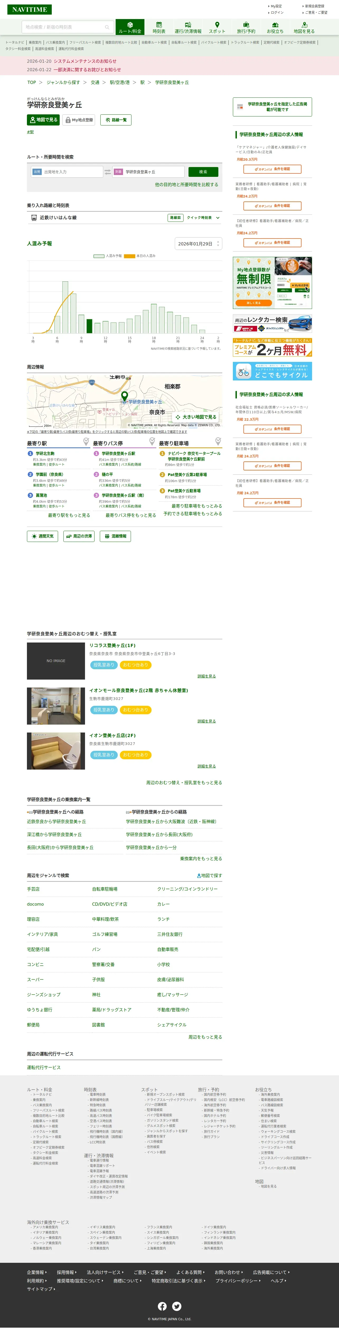
Task: Click the 周辺のレンタカー検索 banner
Action: pyautogui.click(x=272, y=324)
